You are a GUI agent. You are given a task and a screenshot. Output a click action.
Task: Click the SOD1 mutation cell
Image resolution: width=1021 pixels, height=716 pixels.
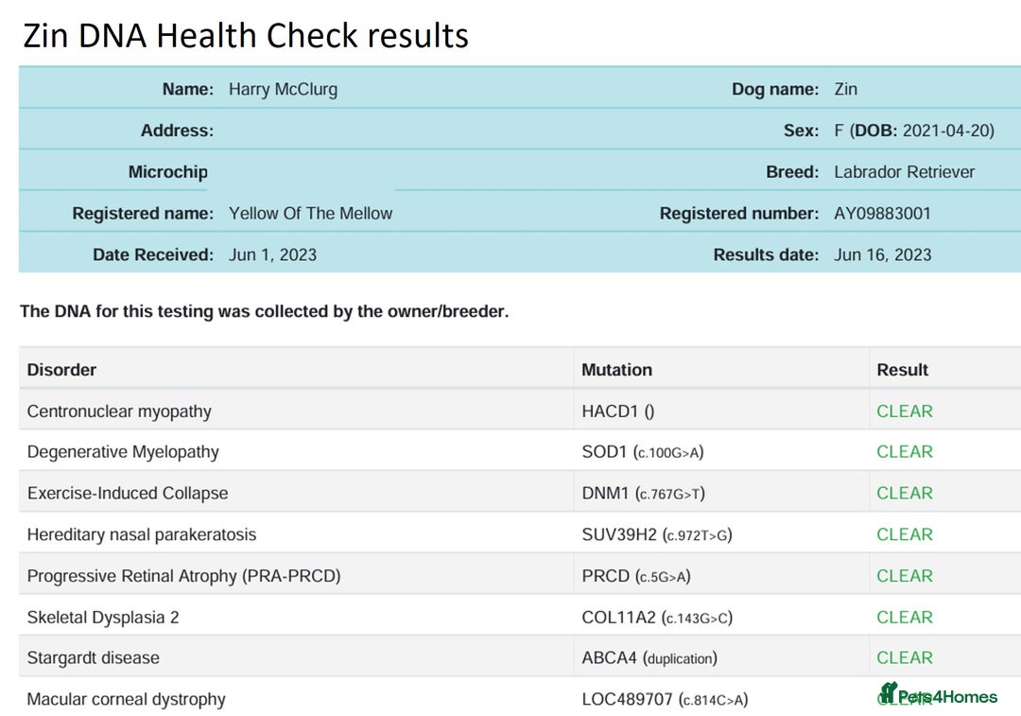tap(642, 452)
